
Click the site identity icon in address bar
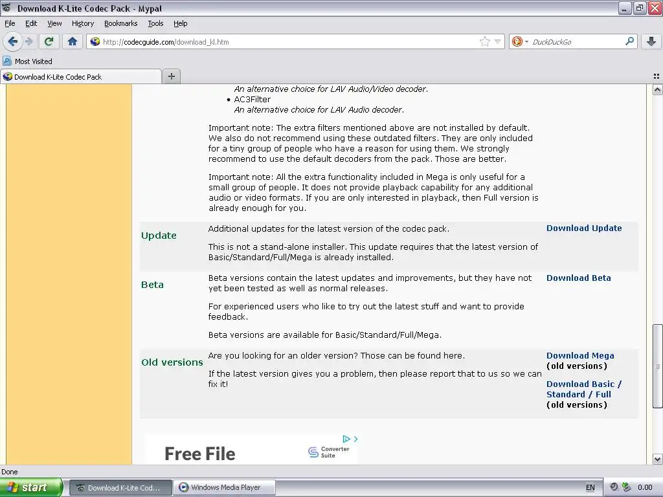tap(95, 41)
